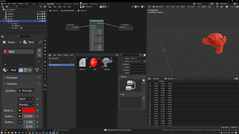The image size is (239, 134).
Task: Toggle exclude checkbox for HIDDEN collection
Action: [x=38, y=12]
